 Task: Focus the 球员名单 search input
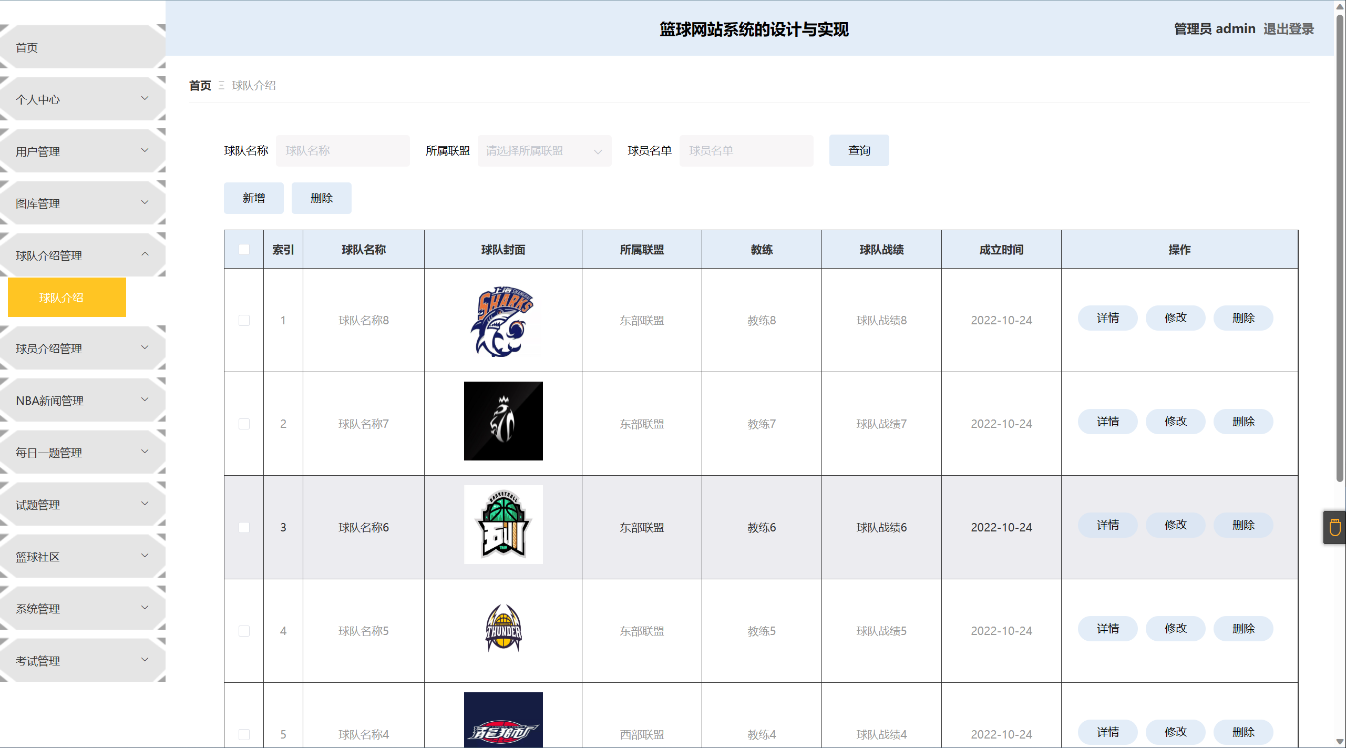[x=746, y=151]
